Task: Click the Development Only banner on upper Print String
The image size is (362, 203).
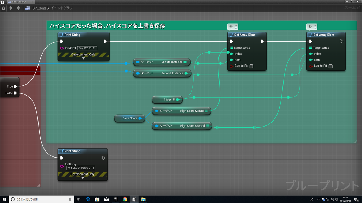Action: coord(83,54)
